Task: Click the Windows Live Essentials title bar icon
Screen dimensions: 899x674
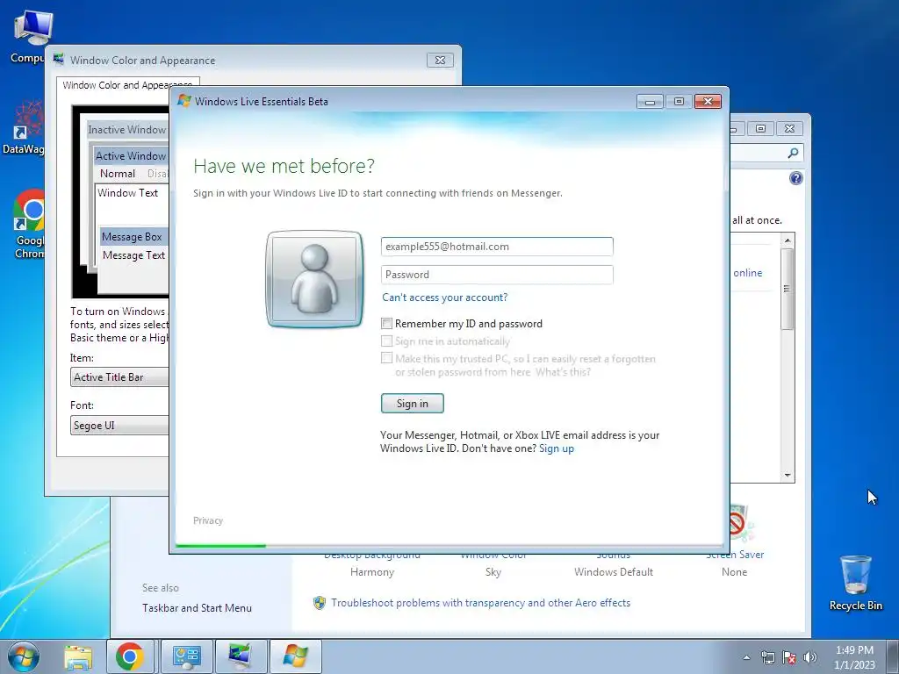Action: 184,101
